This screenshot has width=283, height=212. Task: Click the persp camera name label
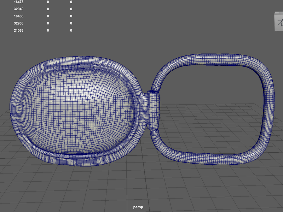(138, 207)
